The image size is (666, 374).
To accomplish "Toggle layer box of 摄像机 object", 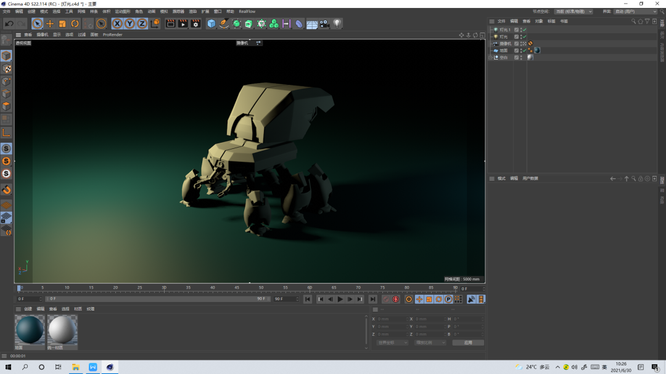I will pyautogui.click(x=517, y=44).
